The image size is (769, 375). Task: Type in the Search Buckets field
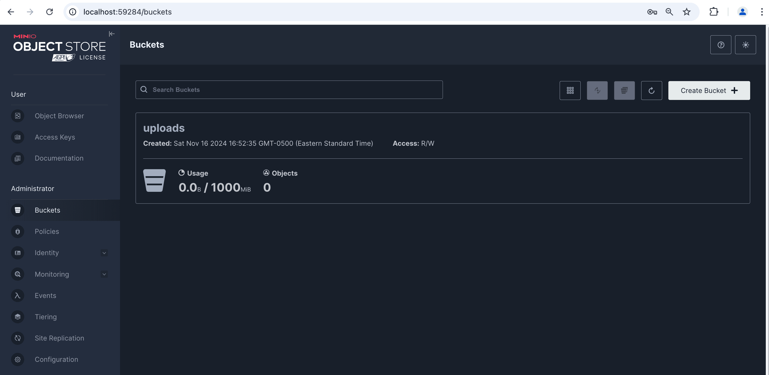click(x=295, y=90)
